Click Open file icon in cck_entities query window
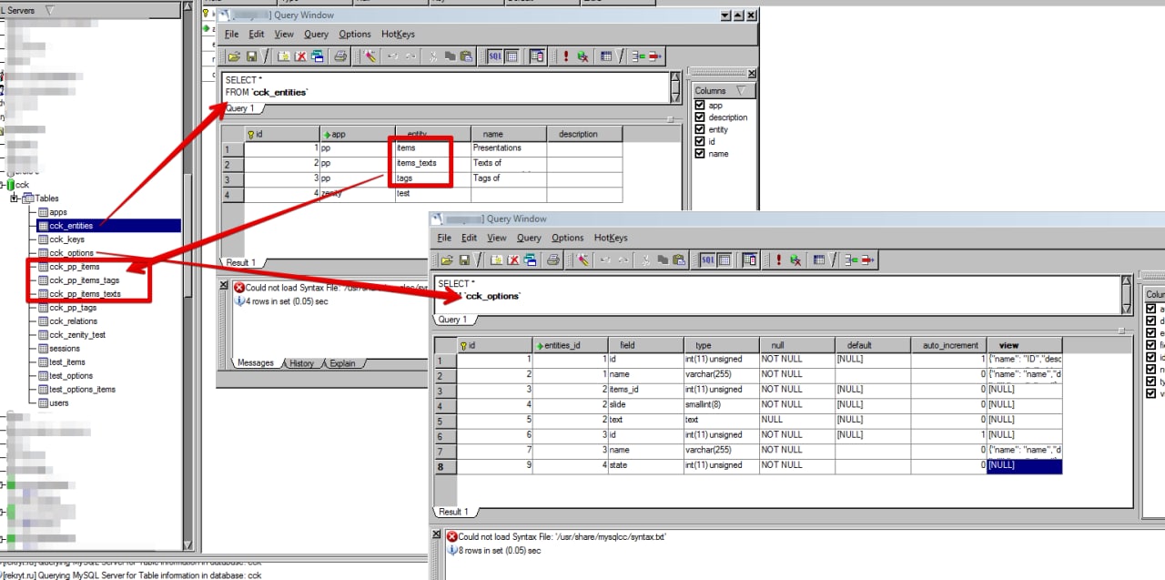 (x=234, y=56)
